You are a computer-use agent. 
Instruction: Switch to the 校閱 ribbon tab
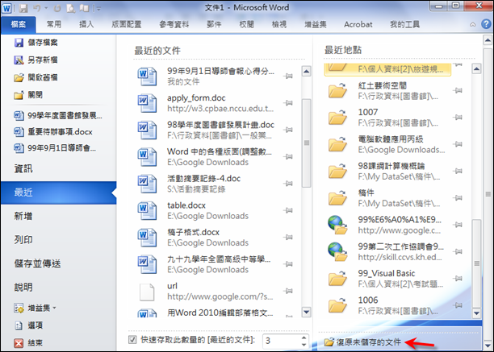[247, 24]
